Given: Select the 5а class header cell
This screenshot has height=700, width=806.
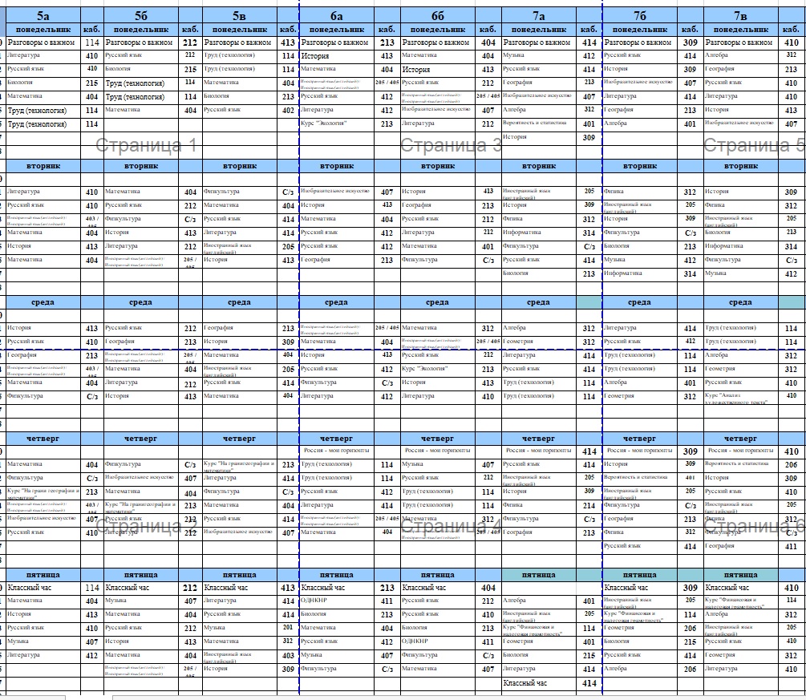Looking at the screenshot, I should coord(43,15).
